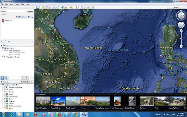Open the Help menu

tap(27, 4)
